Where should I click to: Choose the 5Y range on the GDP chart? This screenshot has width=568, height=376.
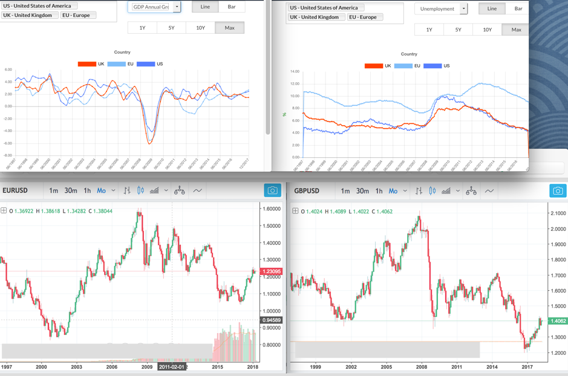coord(171,28)
